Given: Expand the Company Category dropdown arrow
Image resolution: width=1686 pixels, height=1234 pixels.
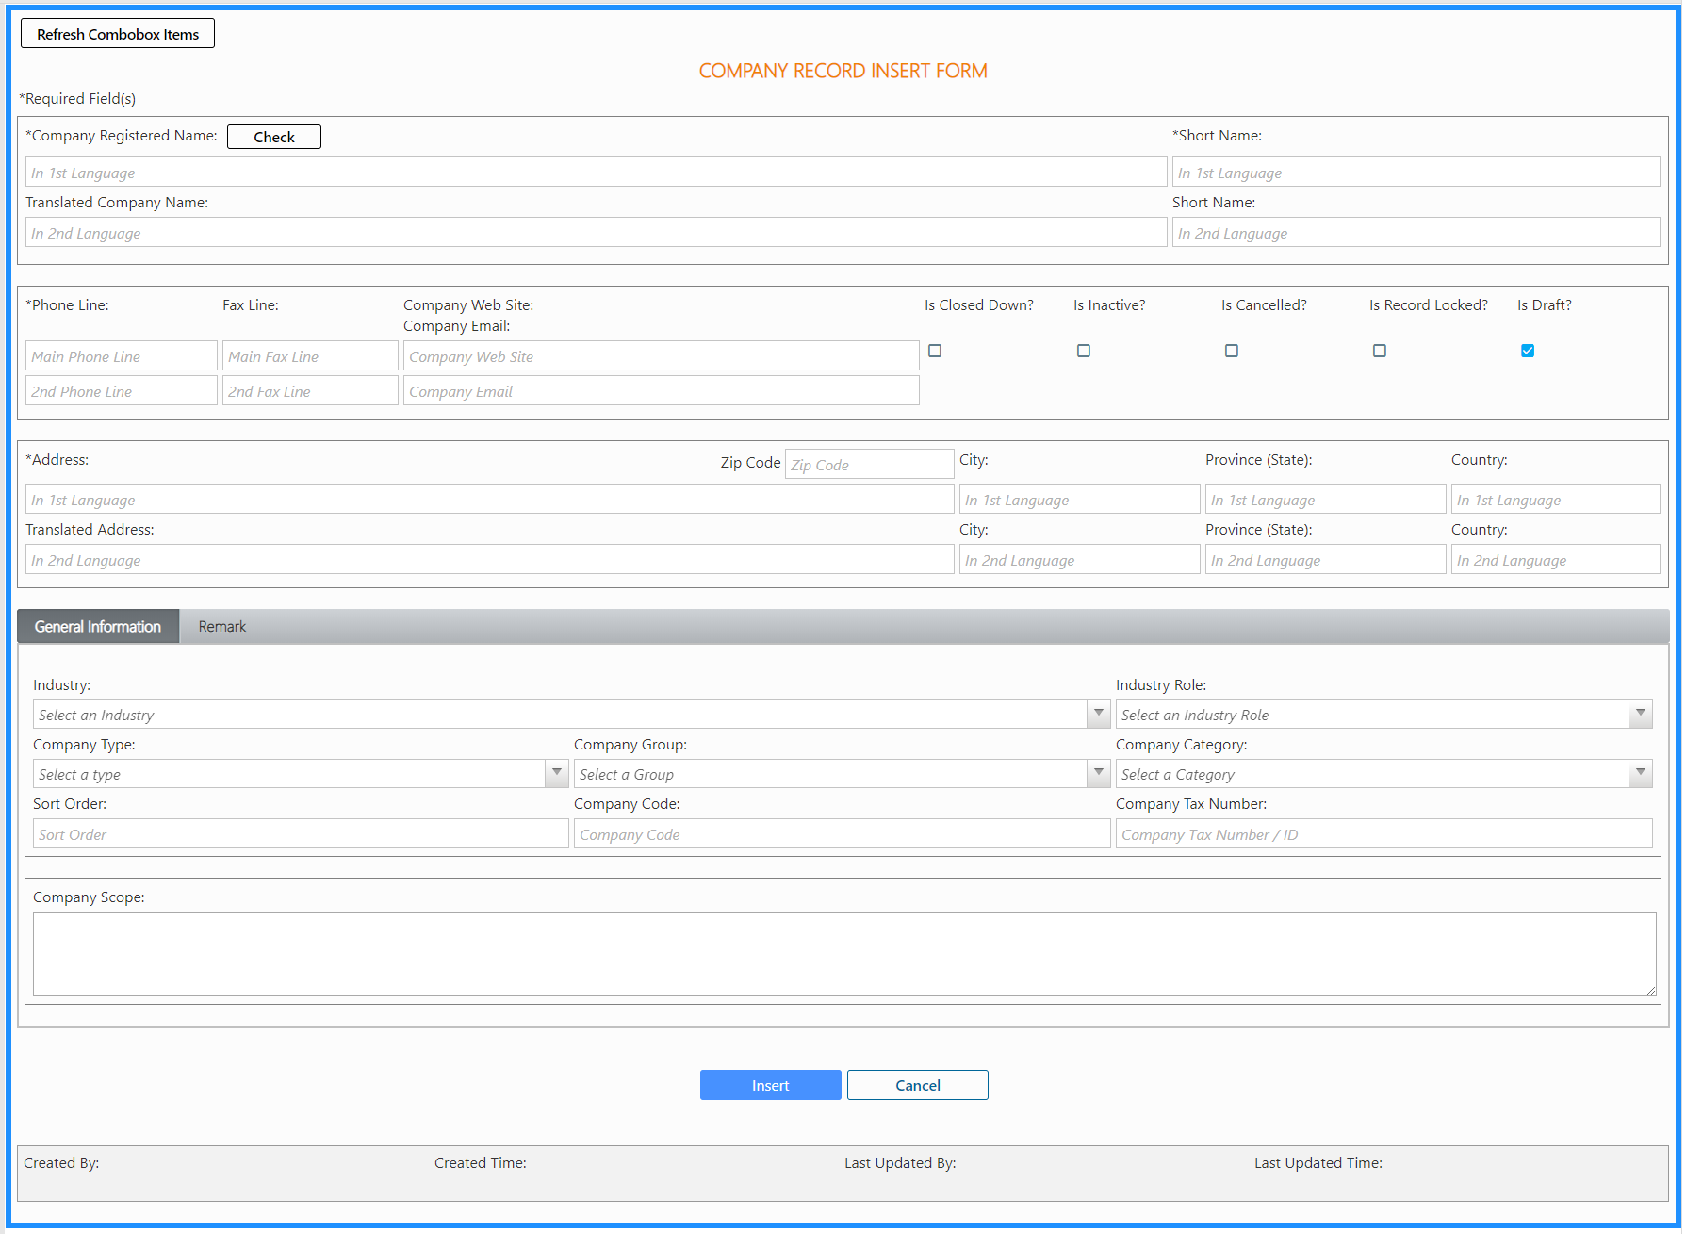Looking at the screenshot, I should pos(1641,773).
